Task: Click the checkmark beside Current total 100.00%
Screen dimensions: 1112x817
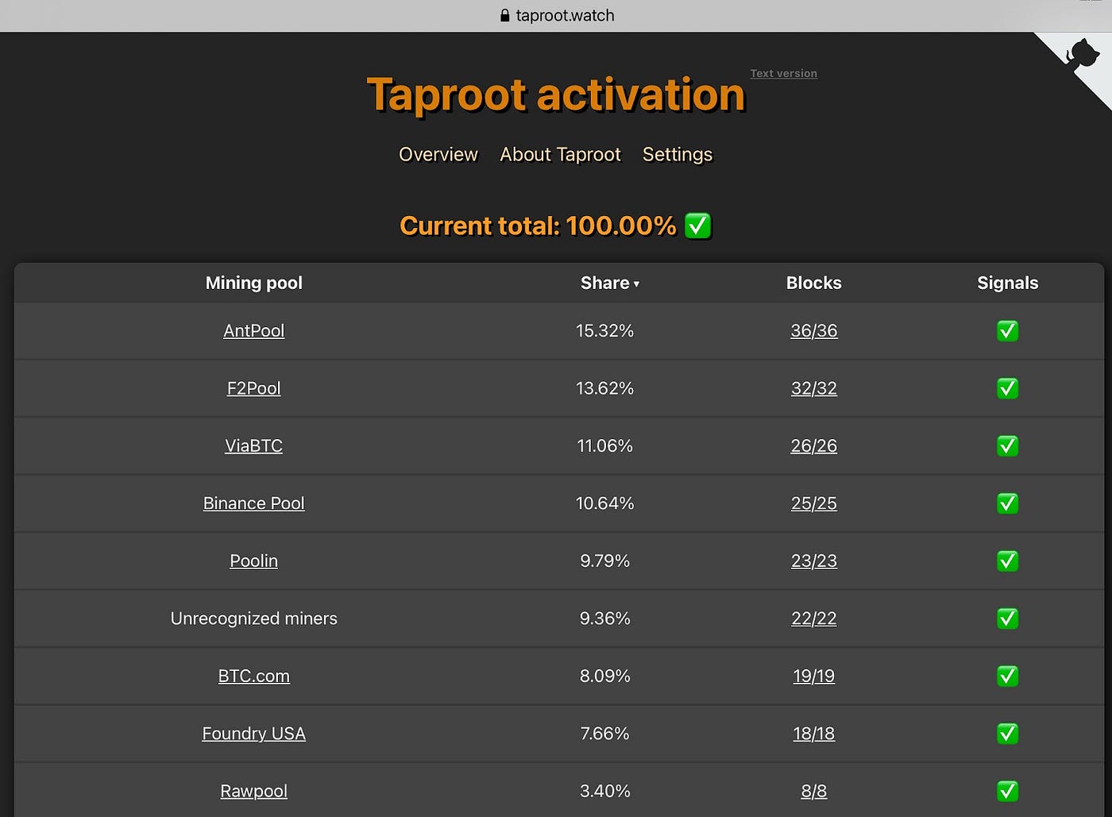Action: 697,225
